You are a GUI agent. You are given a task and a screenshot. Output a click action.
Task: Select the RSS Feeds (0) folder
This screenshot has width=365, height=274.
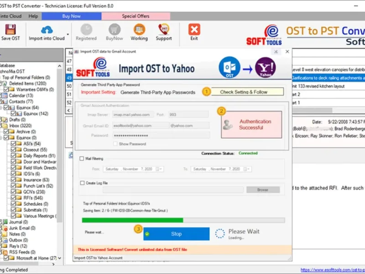(22, 252)
